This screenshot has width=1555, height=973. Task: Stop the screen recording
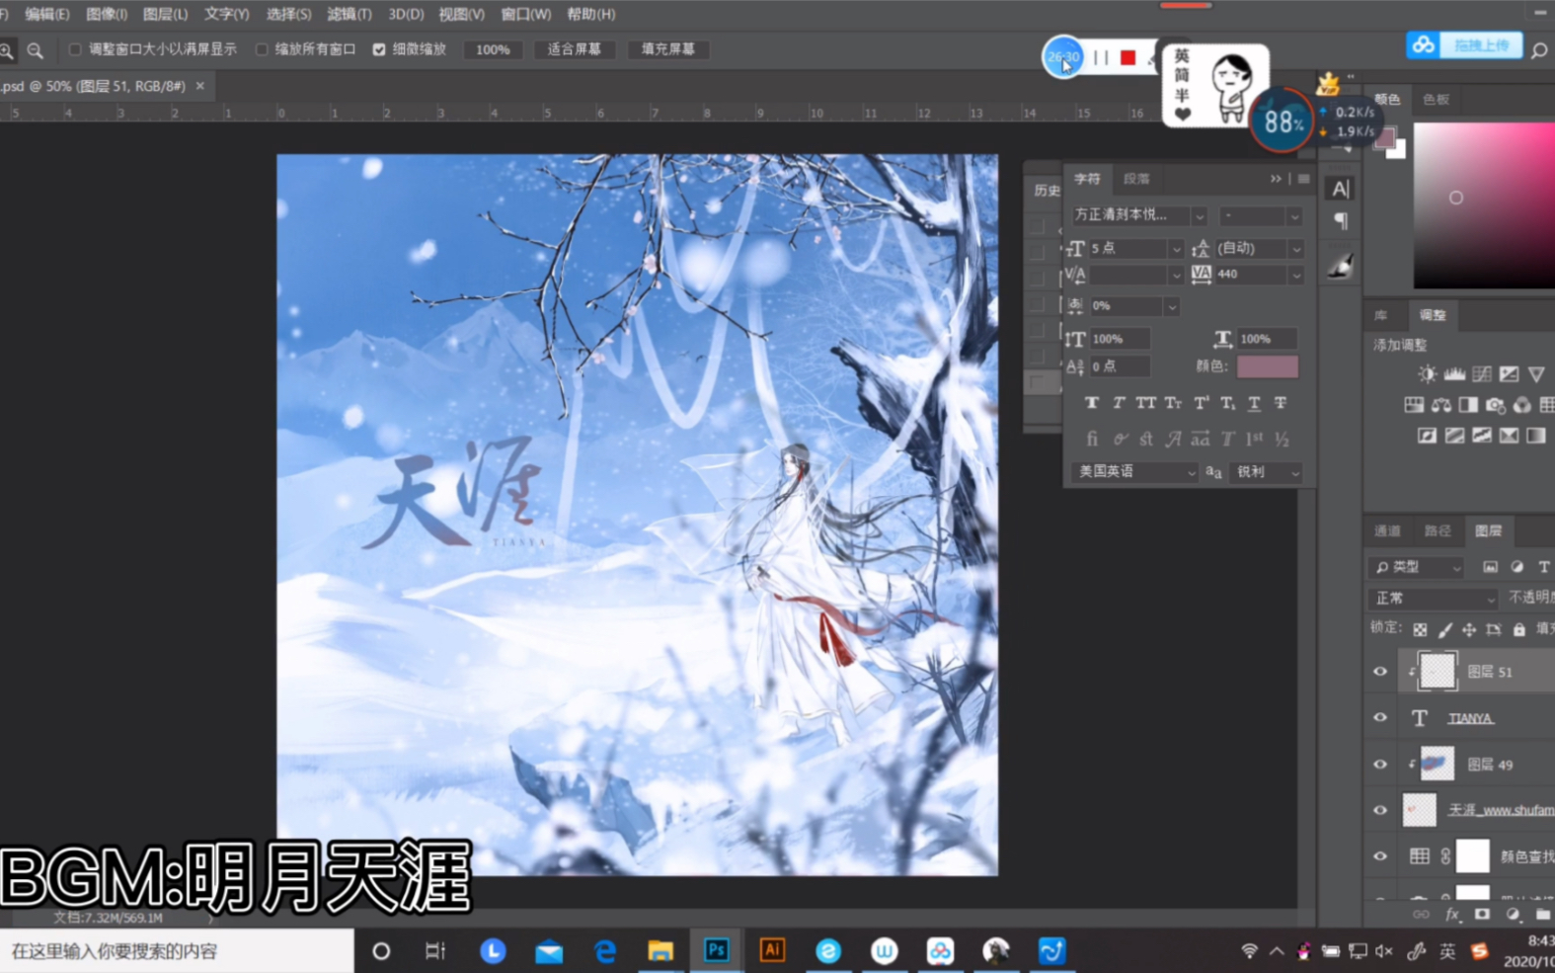click(1127, 57)
